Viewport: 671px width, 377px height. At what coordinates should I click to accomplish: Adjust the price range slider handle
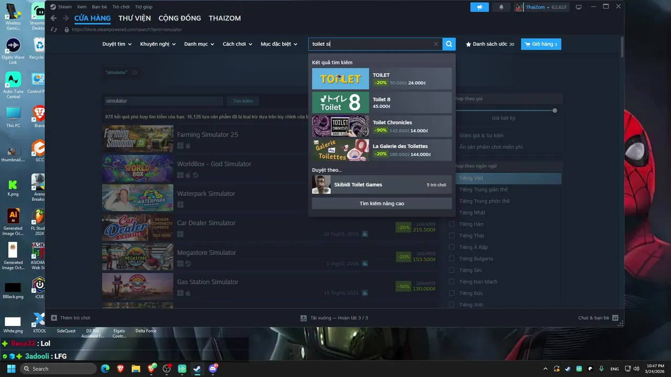pyautogui.click(x=555, y=110)
